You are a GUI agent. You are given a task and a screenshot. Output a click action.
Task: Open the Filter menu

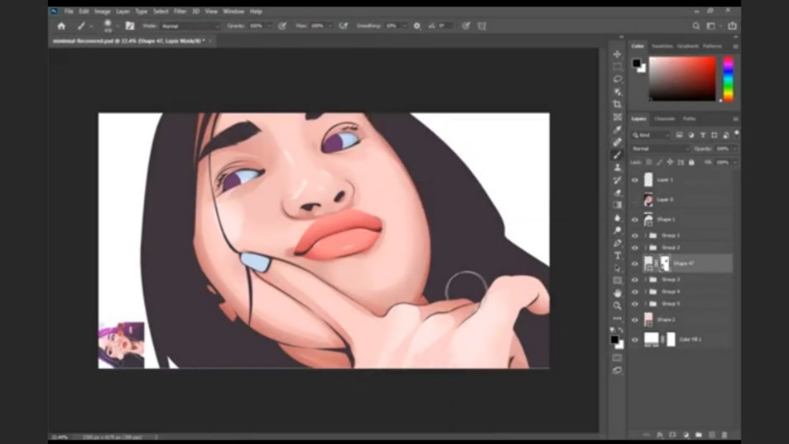click(x=180, y=11)
